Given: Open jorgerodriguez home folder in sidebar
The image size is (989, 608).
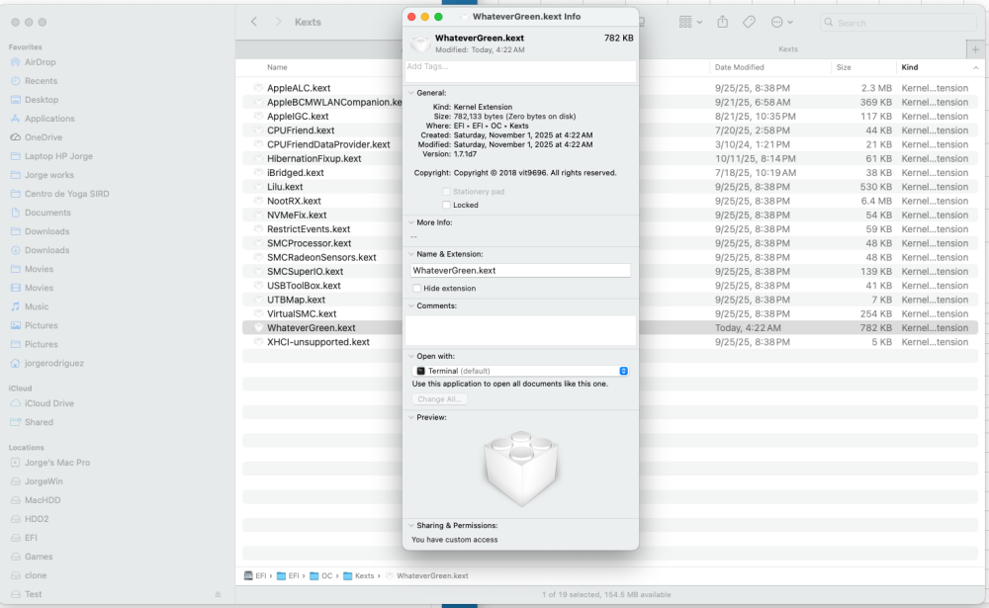Looking at the screenshot, I should (53, 363).
